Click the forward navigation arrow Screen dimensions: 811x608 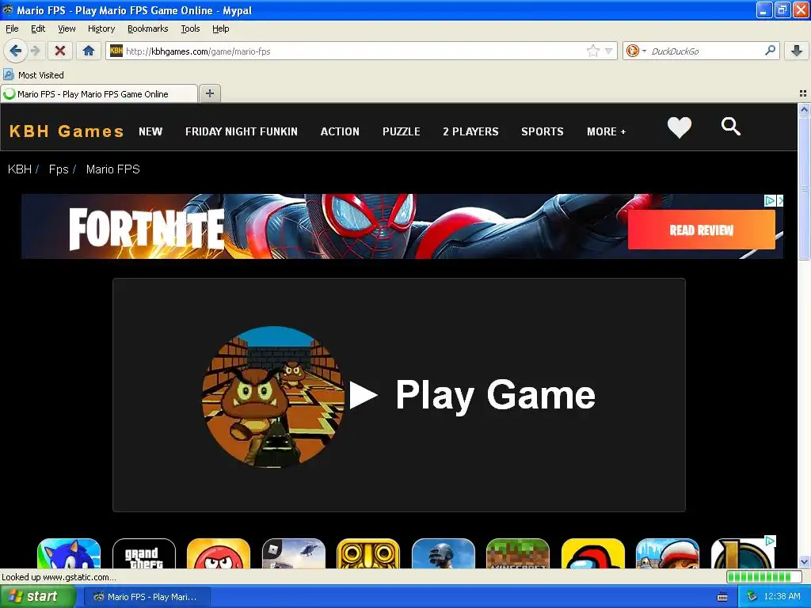[x=35, y=51]
